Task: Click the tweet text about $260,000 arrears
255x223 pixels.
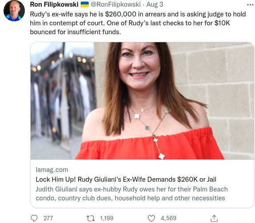Action: [138, 23]
